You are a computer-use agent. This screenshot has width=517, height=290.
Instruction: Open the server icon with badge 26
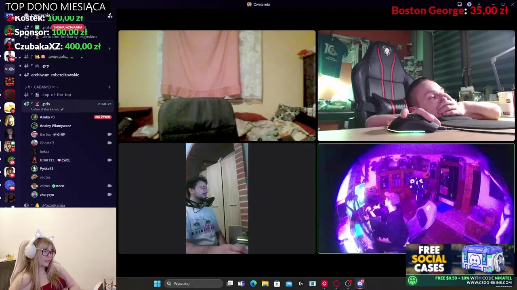(x=10, y=56)
